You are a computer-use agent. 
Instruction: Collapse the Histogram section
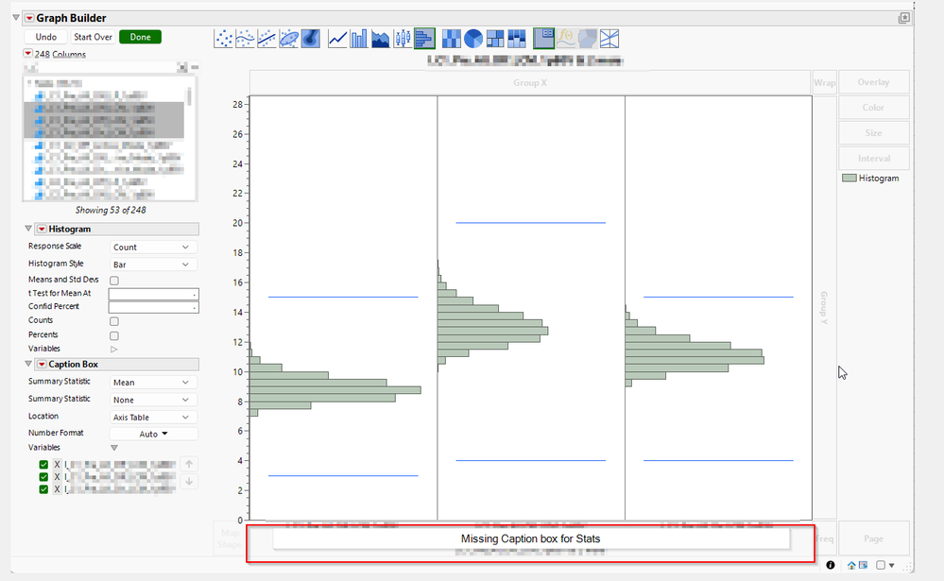pyautogui.click(x=28, y=229)
